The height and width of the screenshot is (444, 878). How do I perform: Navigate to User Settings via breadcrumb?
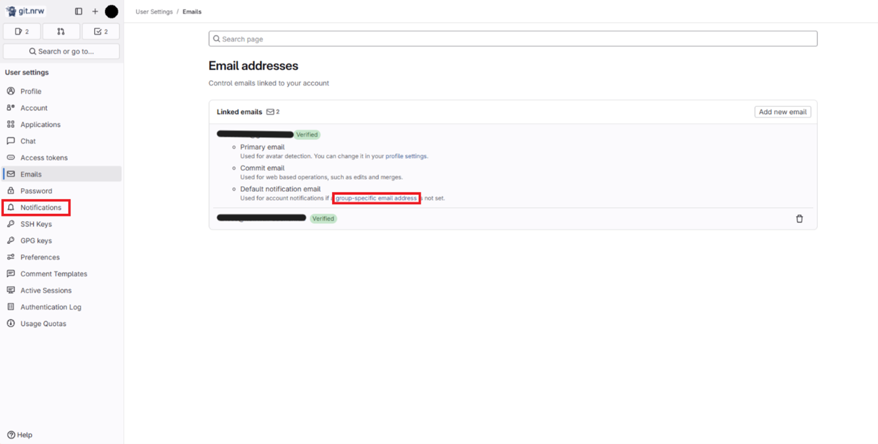(153, 11)
